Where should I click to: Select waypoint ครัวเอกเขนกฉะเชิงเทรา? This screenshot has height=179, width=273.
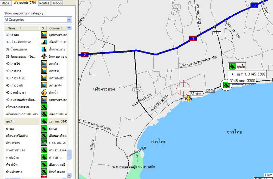[22, 114]
